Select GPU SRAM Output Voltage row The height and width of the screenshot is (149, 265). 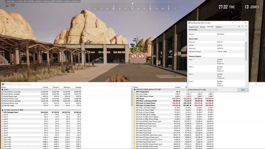tap(174, 96)
